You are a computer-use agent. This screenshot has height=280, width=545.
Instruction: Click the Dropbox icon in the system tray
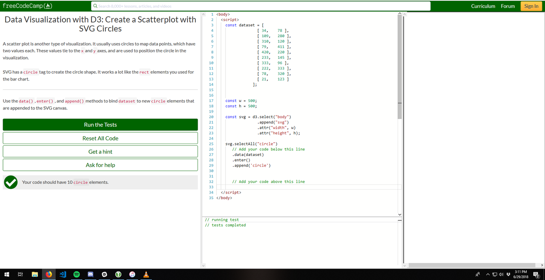pyautogui.click(x=508, y=274)
